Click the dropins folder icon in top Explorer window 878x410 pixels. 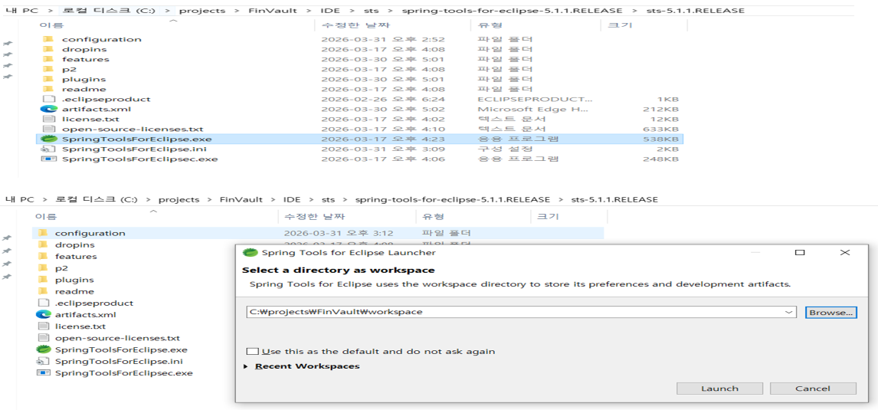48,49
